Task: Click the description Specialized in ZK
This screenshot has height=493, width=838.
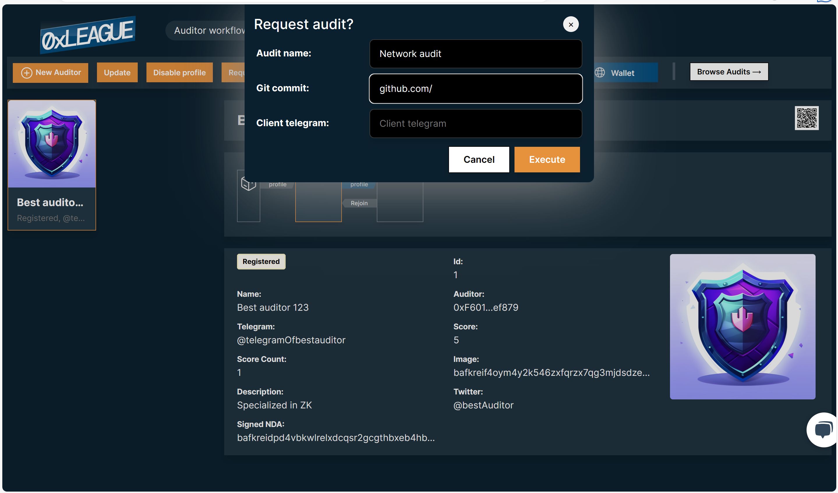Action: (274, 405)
